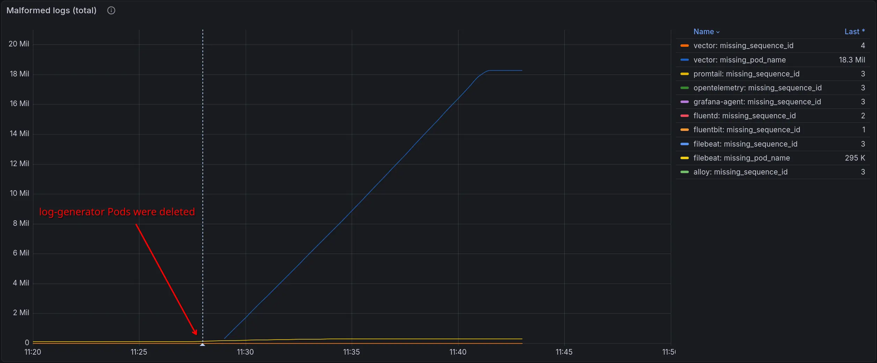This screenshot has height=363, width=877.
Task: Click color swatch for grafana-agent: missing_sequence_id
Action: (x=684, y=102)
